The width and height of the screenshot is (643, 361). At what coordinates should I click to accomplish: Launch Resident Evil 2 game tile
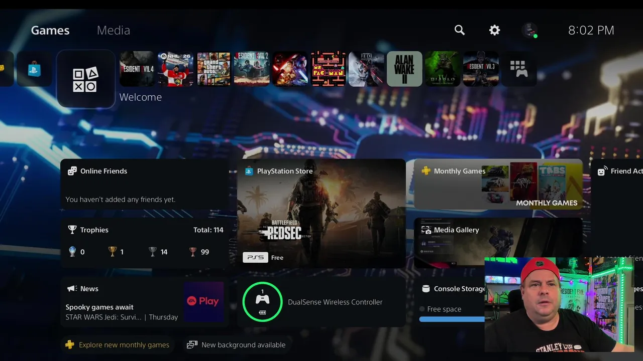(x=252, y=69)
